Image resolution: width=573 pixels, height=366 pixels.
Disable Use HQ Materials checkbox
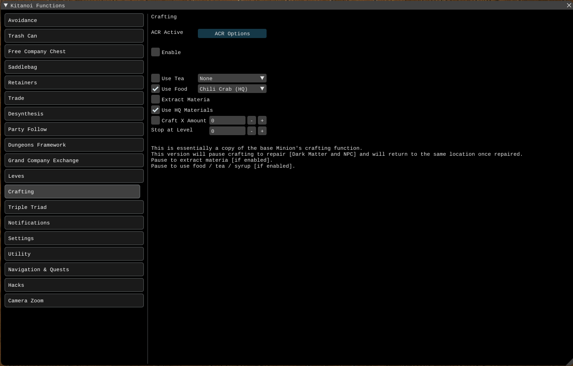pyautogui.click(x=156, y=110)
